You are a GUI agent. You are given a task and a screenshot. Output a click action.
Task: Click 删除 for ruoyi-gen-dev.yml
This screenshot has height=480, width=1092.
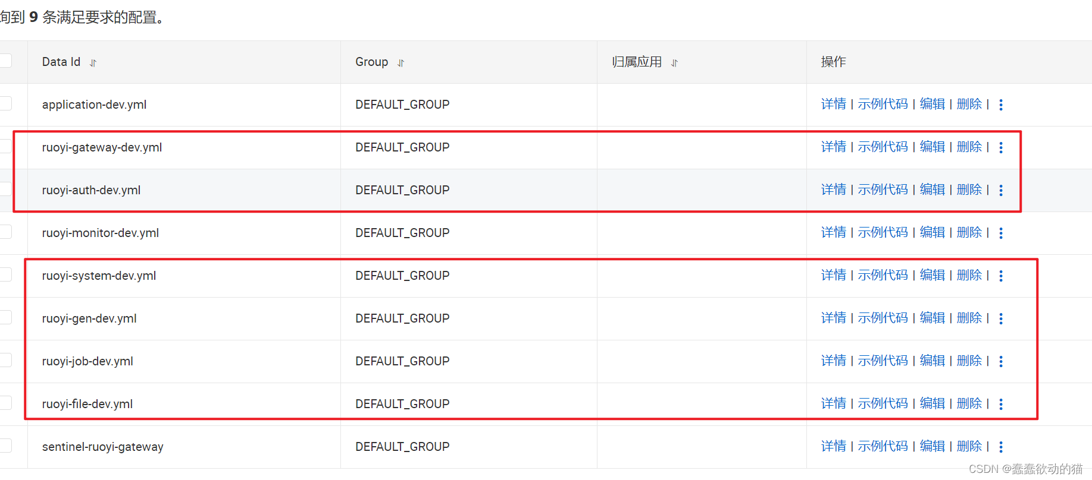point(969,318)
